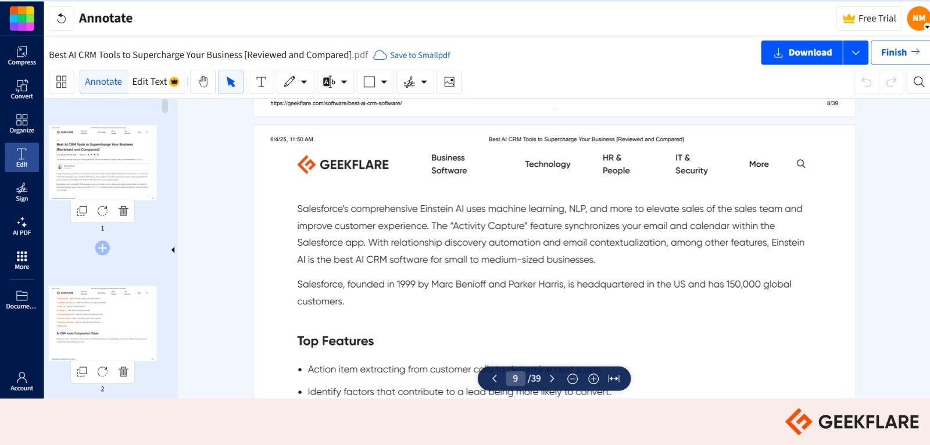Open the Compress tool in sidebar
Screen dimensions: 930x445
coord(22,55)
